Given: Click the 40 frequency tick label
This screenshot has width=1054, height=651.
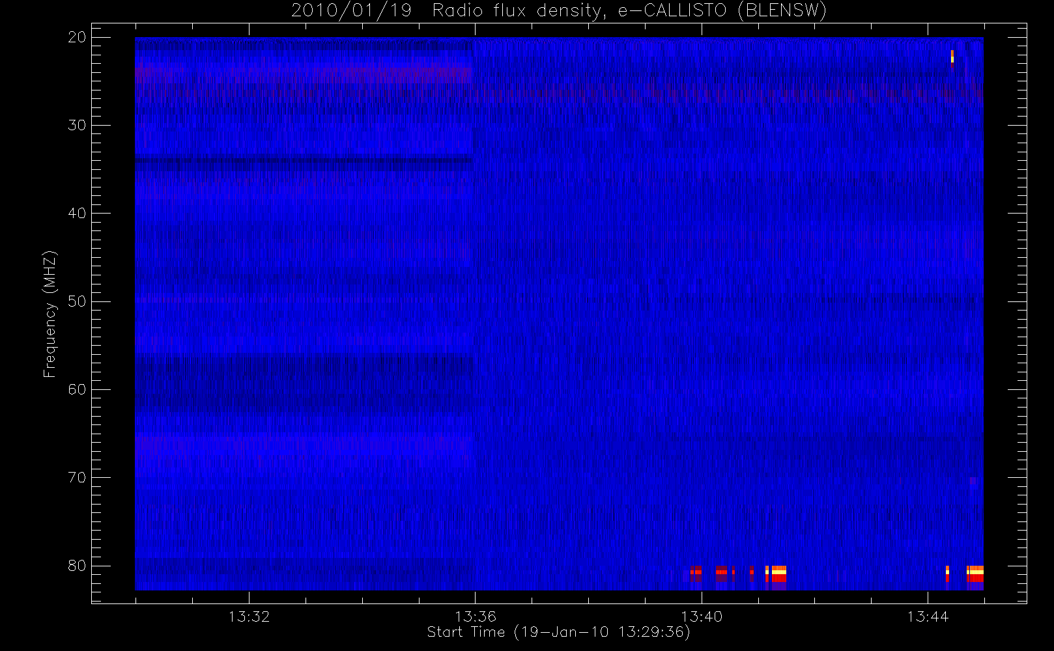Looking at the screenshot, I should (x=77, y=213).
